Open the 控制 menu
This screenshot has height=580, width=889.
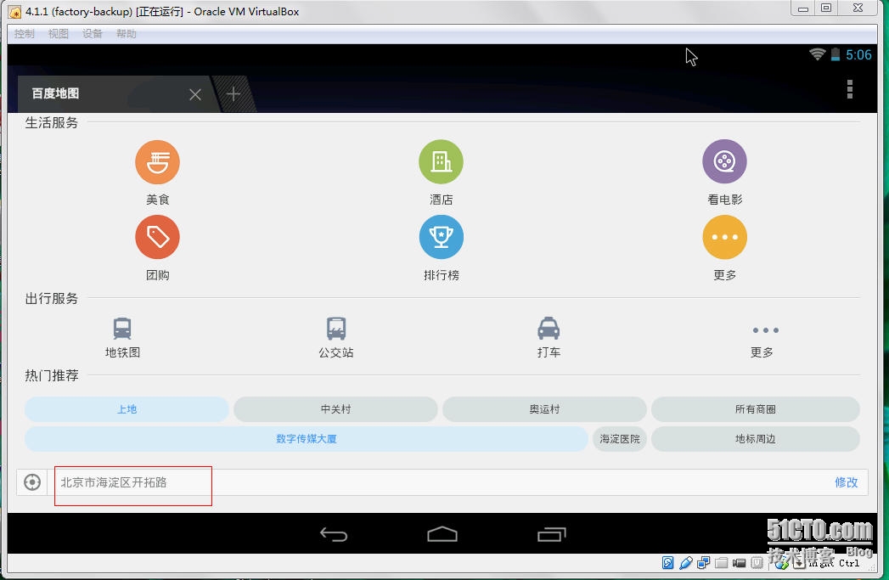pyautogui.click(x=25, y=34)
